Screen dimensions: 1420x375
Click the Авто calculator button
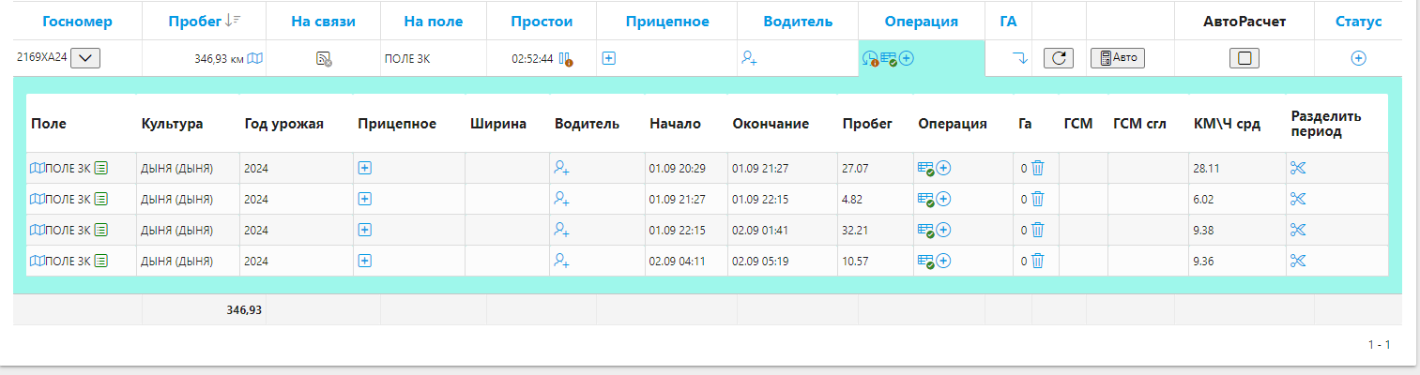[x=1118, y=58]
